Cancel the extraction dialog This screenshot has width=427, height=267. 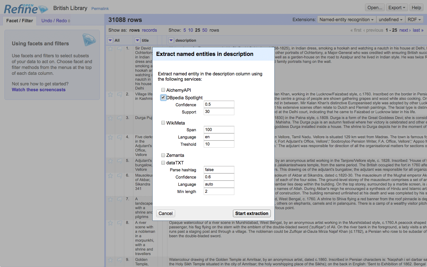[x=165, y=213]
